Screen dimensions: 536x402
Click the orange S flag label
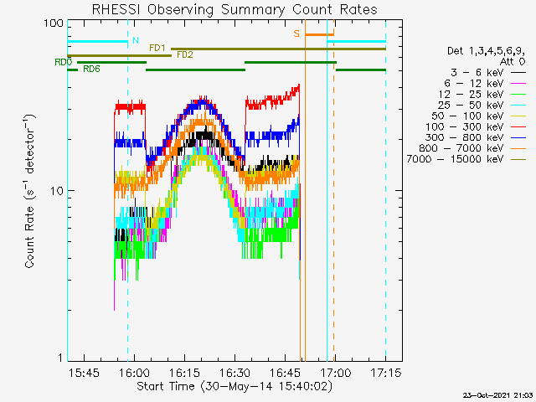(296, 33)
